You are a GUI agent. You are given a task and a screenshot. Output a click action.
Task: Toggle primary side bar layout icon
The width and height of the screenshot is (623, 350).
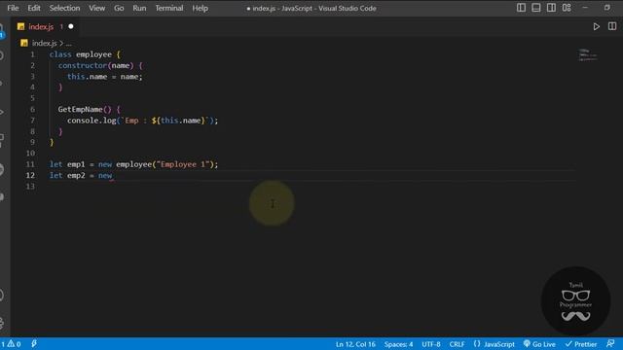coord(521,8)
